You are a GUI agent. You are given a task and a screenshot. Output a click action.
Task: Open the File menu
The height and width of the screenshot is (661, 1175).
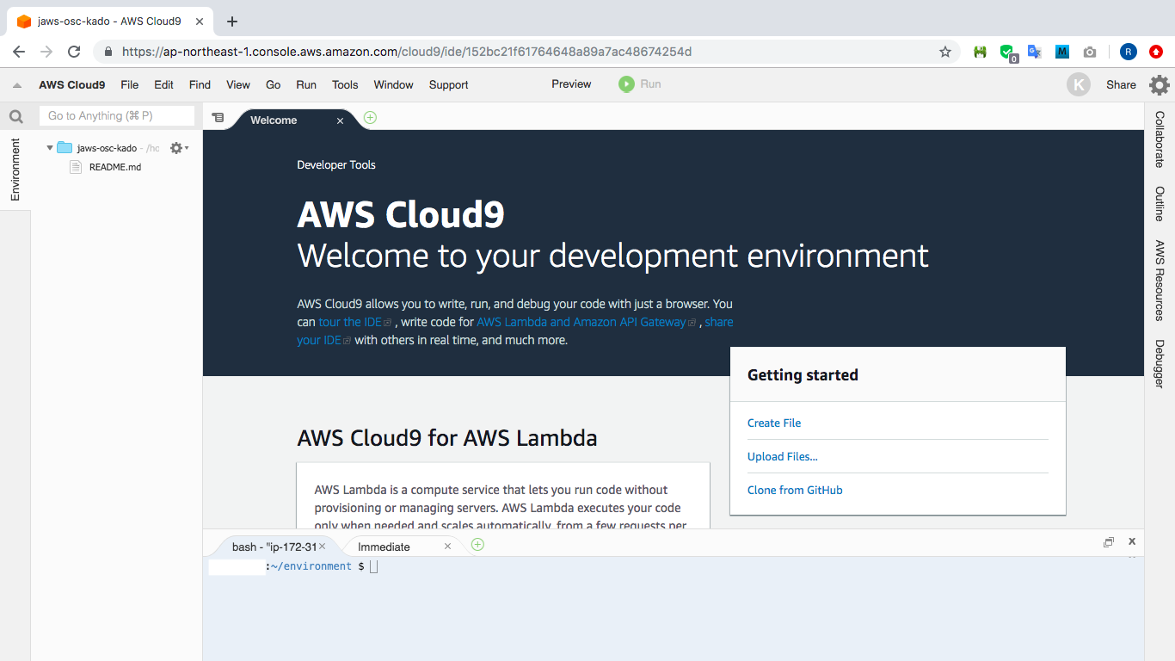click(129, 84)
